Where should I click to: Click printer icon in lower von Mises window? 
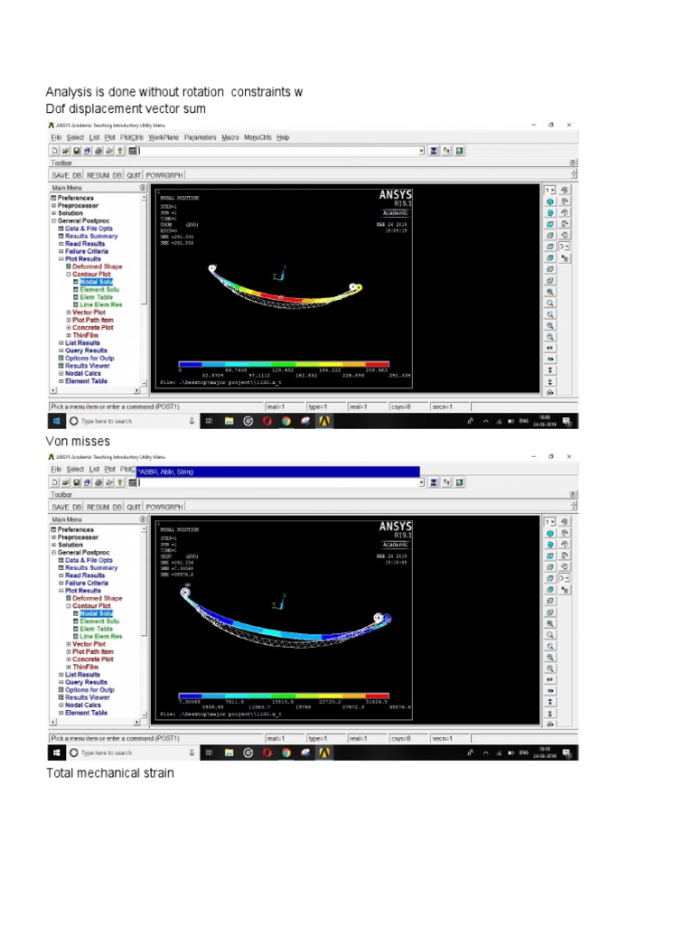coord(98,482)
